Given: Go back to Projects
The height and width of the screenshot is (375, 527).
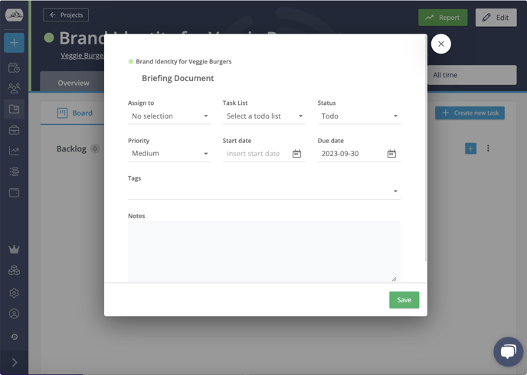Looking at the screenshot, I should [66, 15].
